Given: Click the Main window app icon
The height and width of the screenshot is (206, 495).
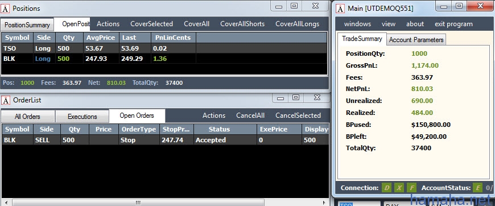Looking at the screenshot, I should click(x=340, y=9).
